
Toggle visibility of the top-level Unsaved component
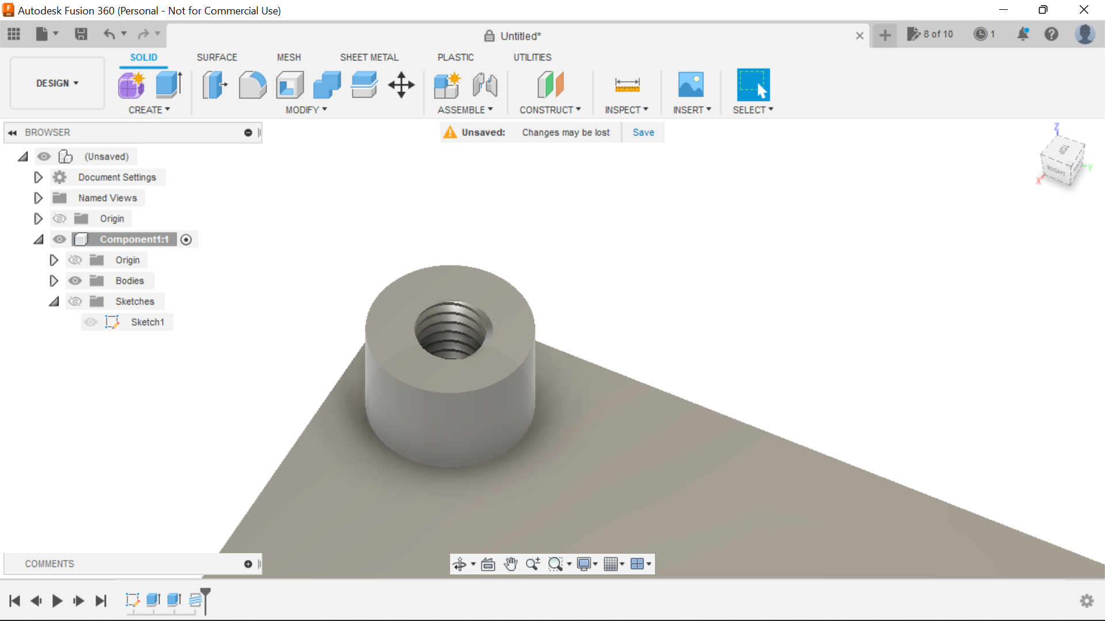pyautogui.click(x=44, y=156)
